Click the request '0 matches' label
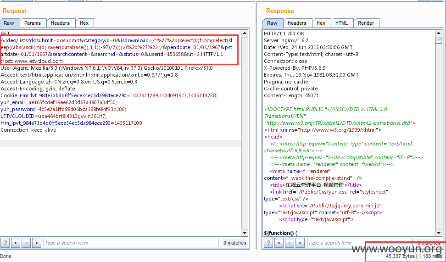 click(x=234, y=243)
